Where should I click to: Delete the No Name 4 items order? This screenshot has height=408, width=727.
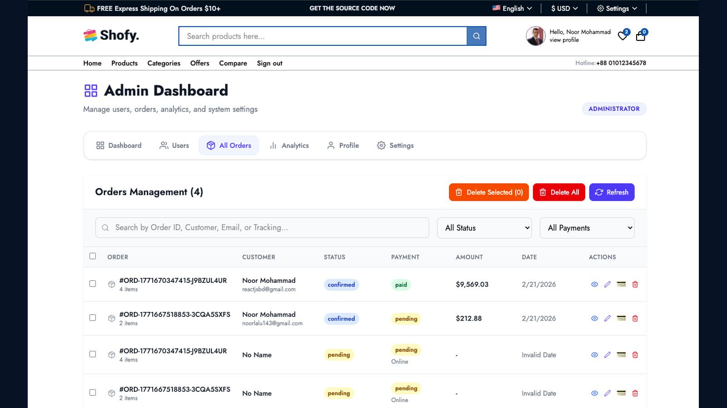[635, 355]
